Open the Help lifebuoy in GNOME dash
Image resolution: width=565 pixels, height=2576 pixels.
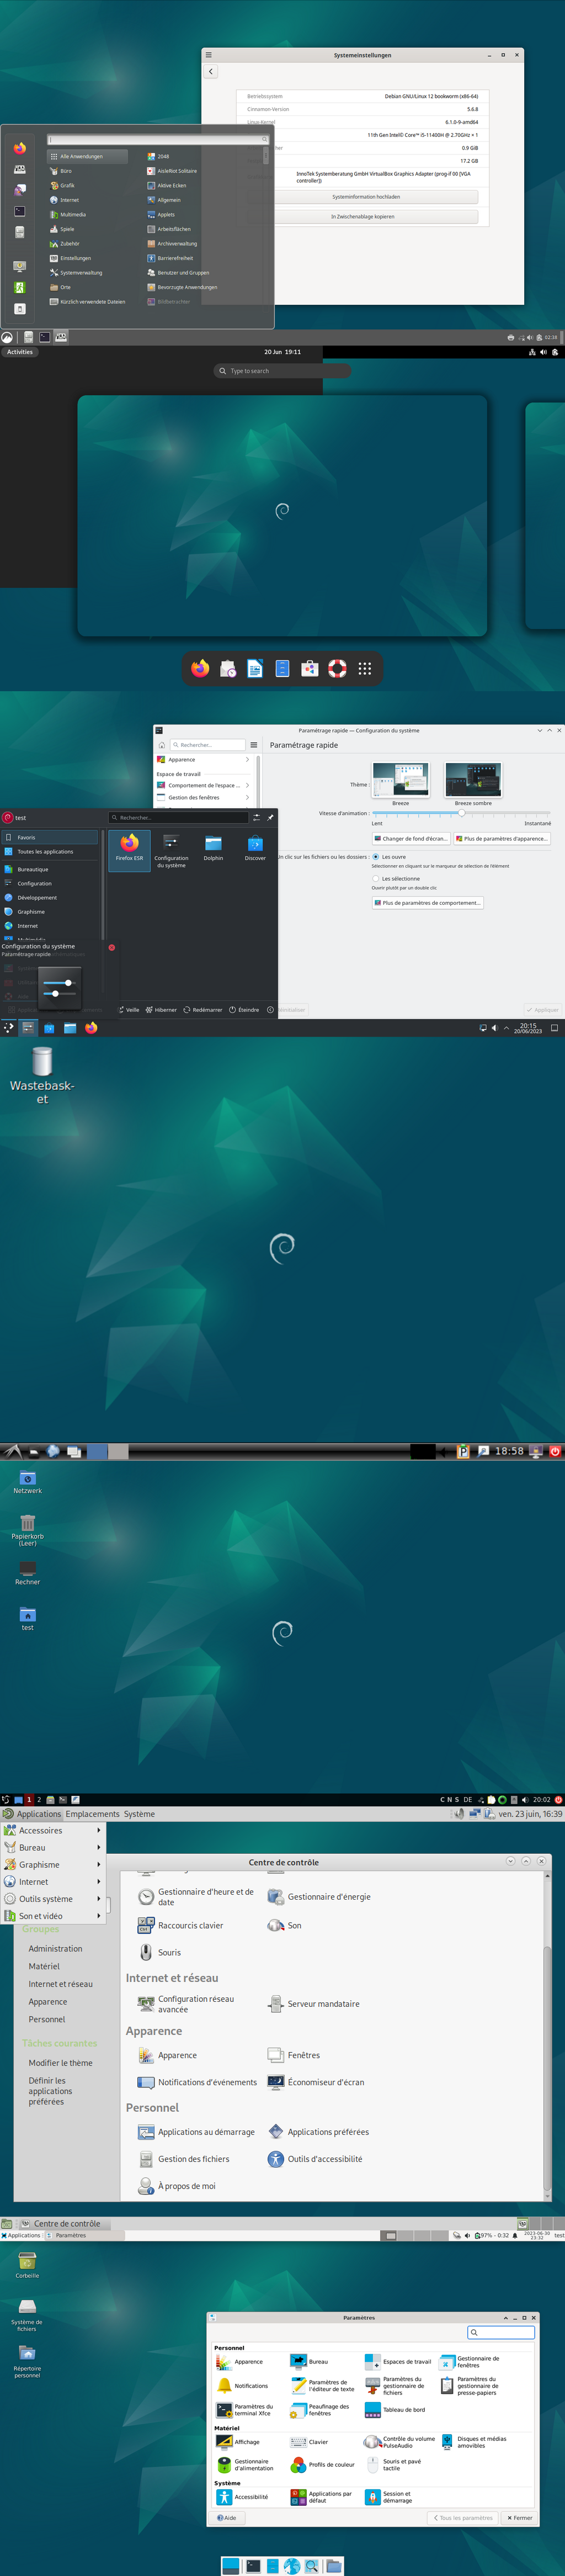(337, 669)
